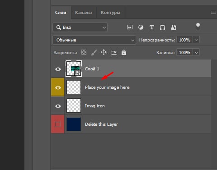Lock position move-arrows icon

coord(104,52)
